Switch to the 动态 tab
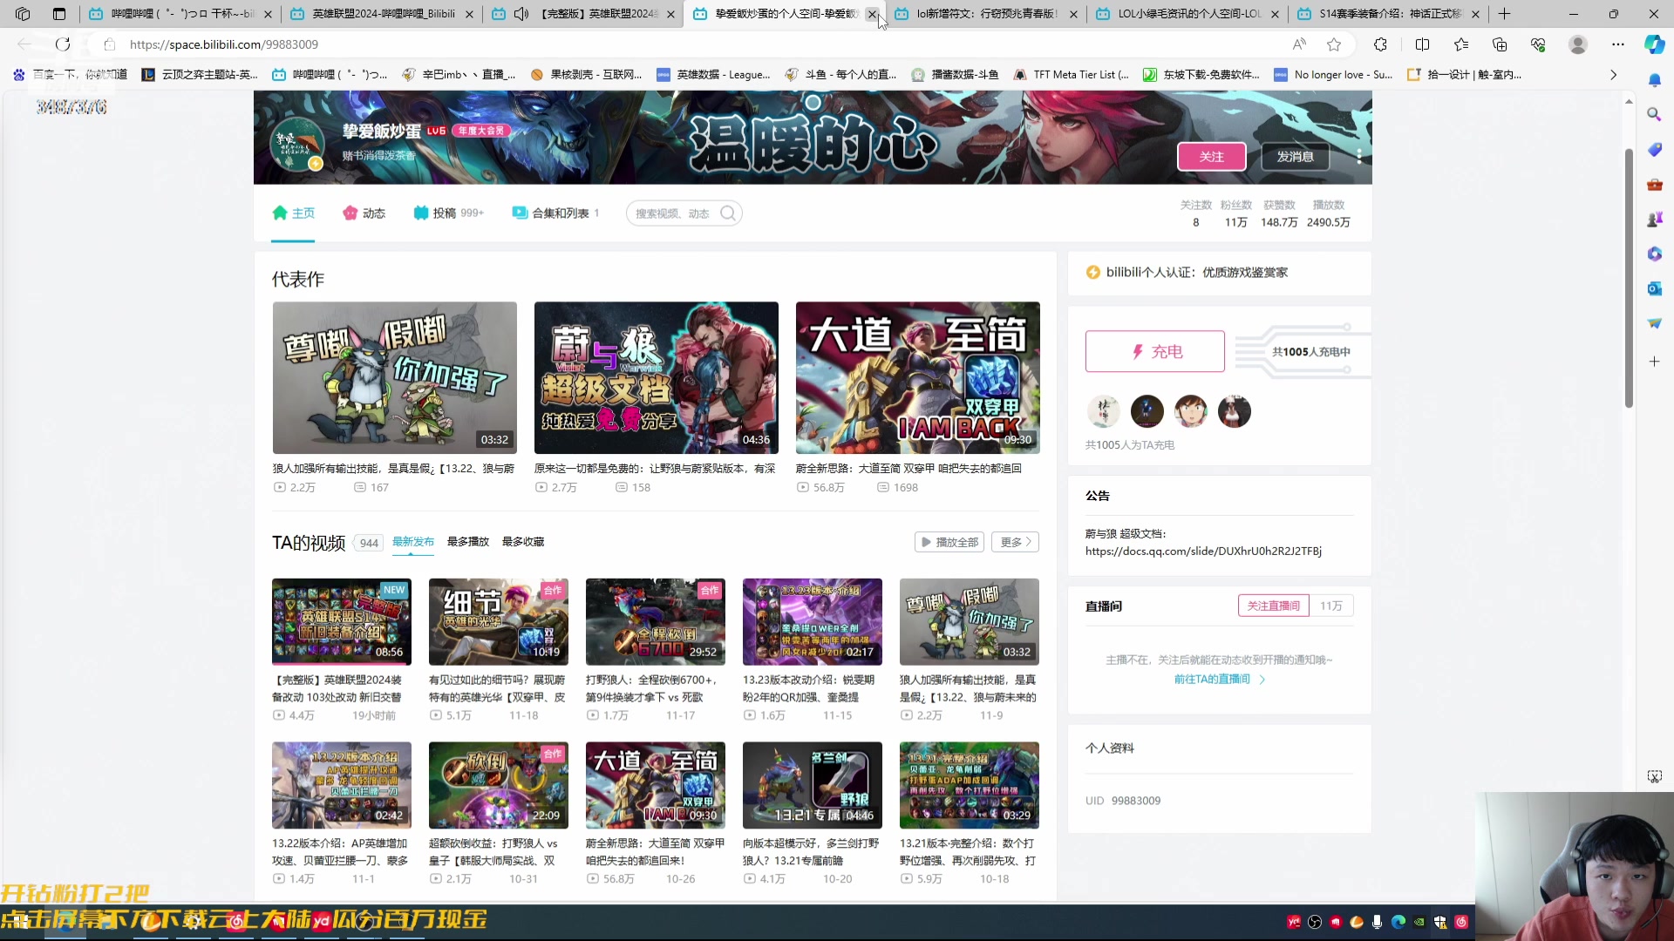Screen dimensions: 1674x941 tap(373, 213)
